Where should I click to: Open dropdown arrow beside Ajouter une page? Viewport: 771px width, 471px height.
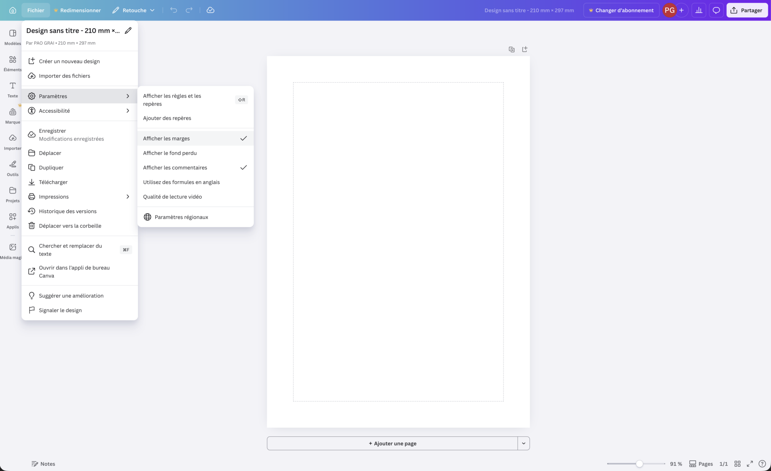[524, 443]
